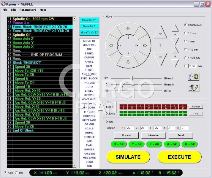
Task: Click the B axis down triangle
Action: [175, 63]
